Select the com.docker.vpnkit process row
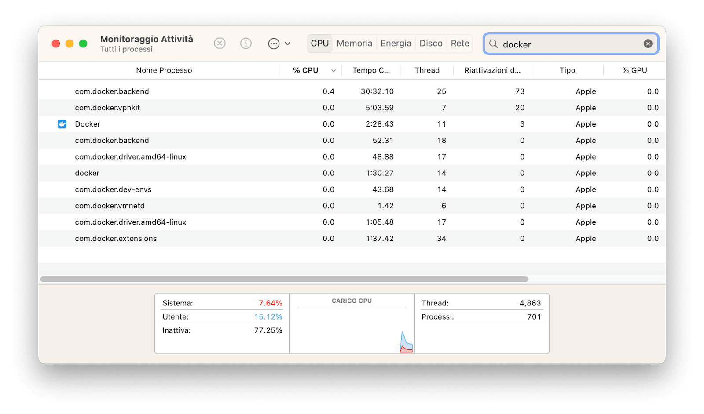Image resolution: width=704 pixels, height=414 pixels. tap(352, 108)
